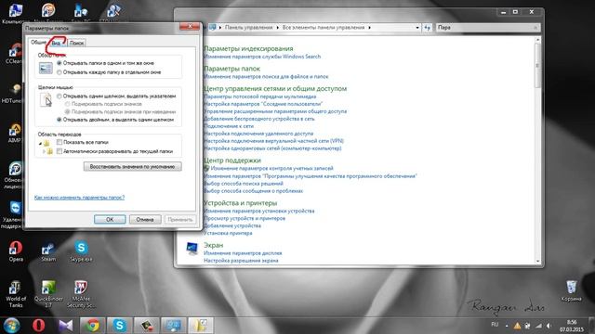
Task: Open the Параметры папок heading link
Action: 231,69
